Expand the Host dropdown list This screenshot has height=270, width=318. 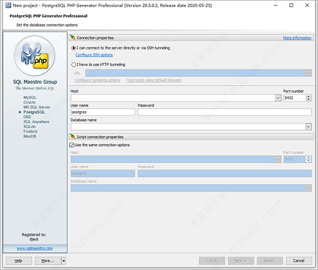pyautogui.click(x=278, y=98)
